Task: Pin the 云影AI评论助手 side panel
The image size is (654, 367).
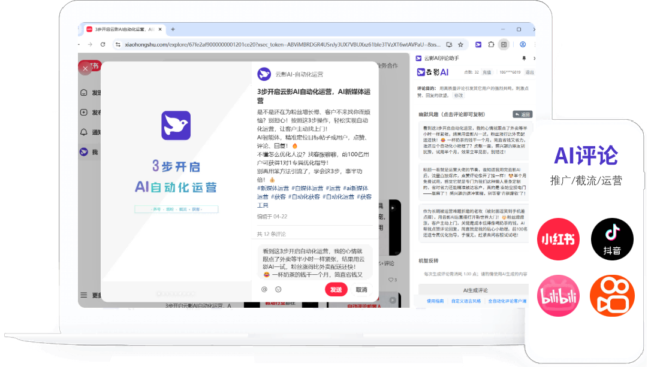Action: (x=523, y=58)
